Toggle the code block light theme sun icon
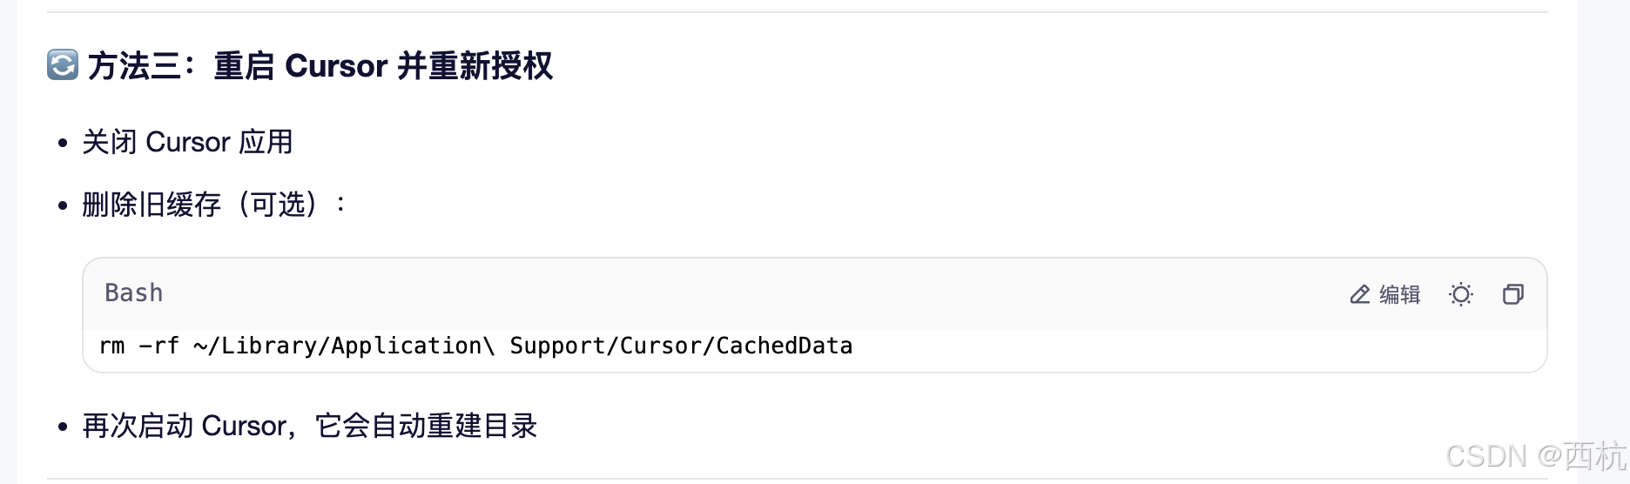Viewport: 1630px width, 484px height. coord(1461,295)
